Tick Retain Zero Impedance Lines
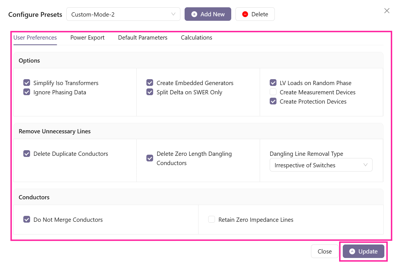The height and width of the screenshot is (265, 397). 212,220
